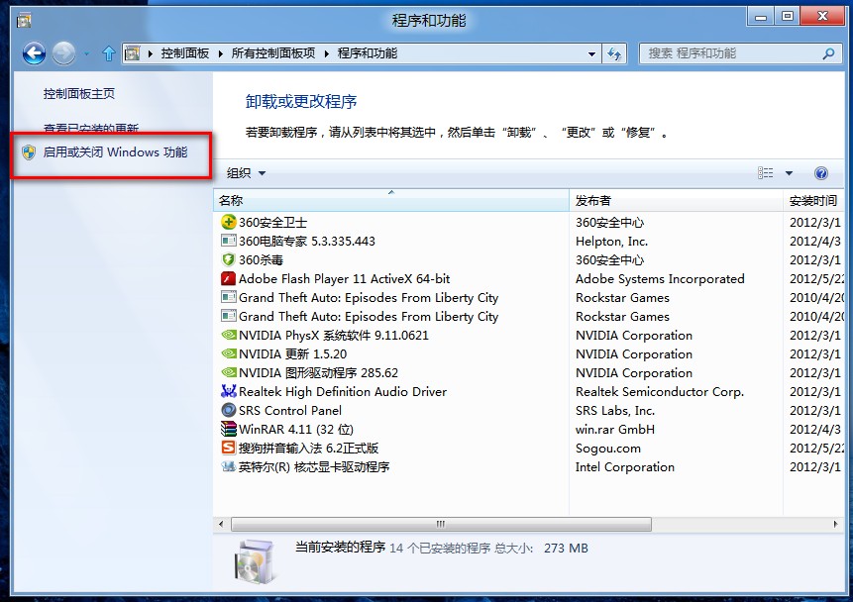Open address bar history dropdown arrow
Screen dimensions: 853x602
[591, 53]
